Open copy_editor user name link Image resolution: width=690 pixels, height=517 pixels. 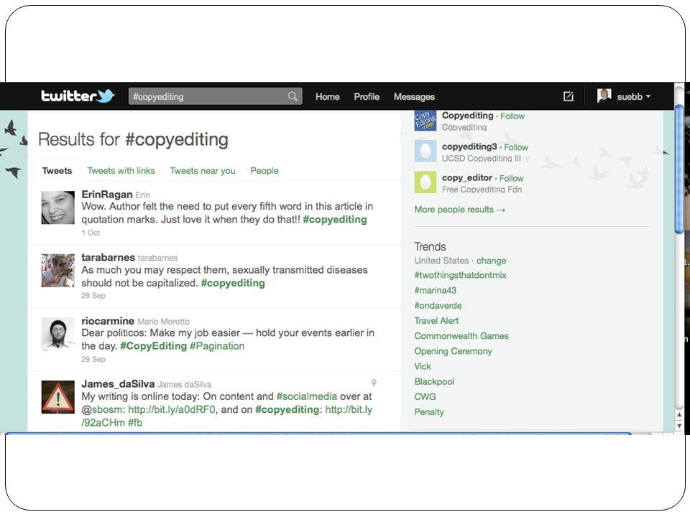click(467, 177)
